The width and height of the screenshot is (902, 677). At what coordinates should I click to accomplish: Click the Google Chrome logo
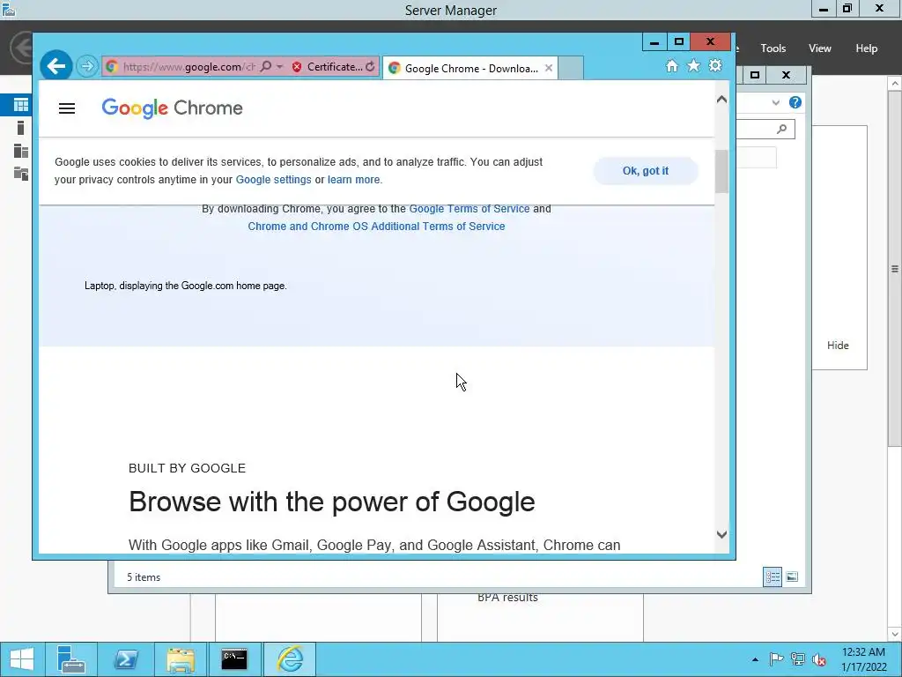coord(172,108)
